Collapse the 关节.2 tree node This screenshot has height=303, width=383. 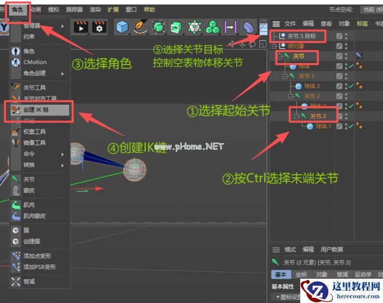pyautogui.click(x=291, y=96)
